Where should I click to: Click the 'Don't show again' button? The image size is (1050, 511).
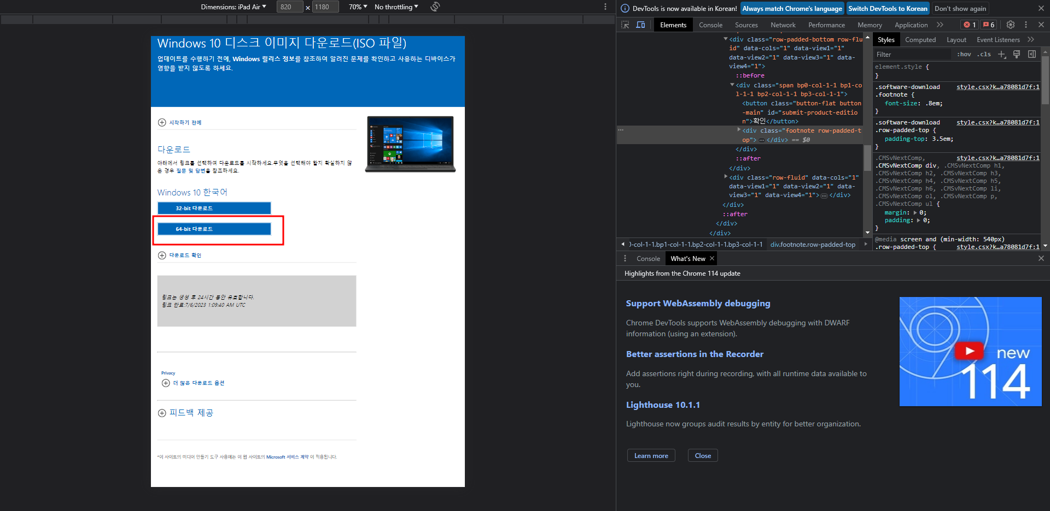(x=960, y=9)
